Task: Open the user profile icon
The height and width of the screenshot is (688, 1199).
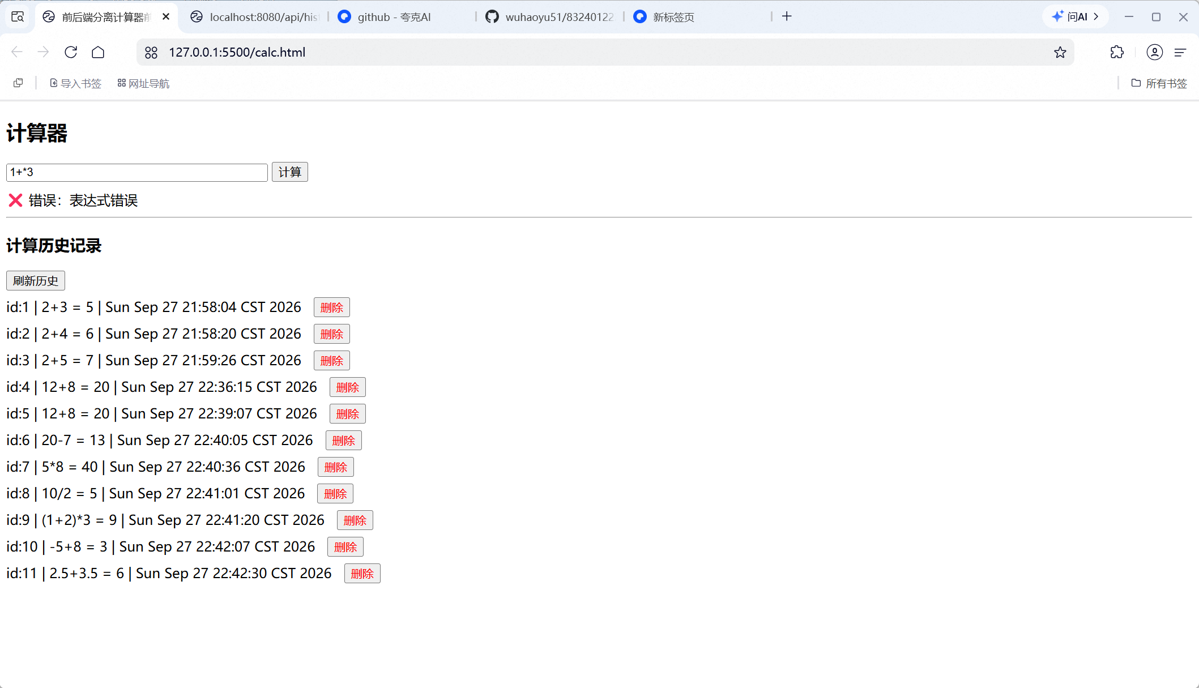Action: [1154, 52]
